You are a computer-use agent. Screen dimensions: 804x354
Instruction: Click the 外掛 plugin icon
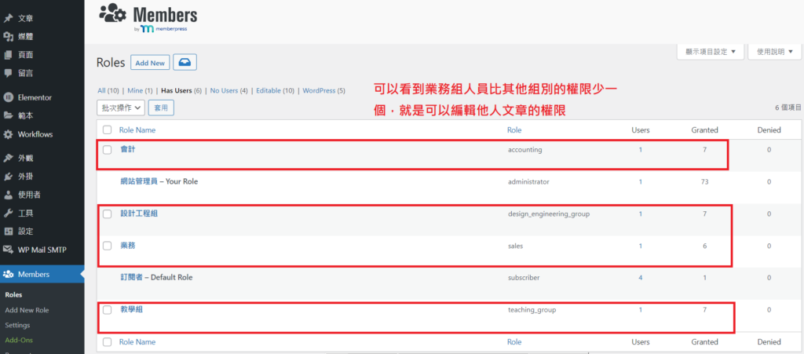(9, 177)
